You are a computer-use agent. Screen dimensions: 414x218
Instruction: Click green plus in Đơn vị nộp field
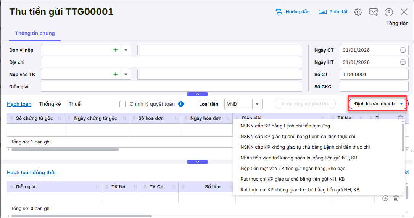116,50
